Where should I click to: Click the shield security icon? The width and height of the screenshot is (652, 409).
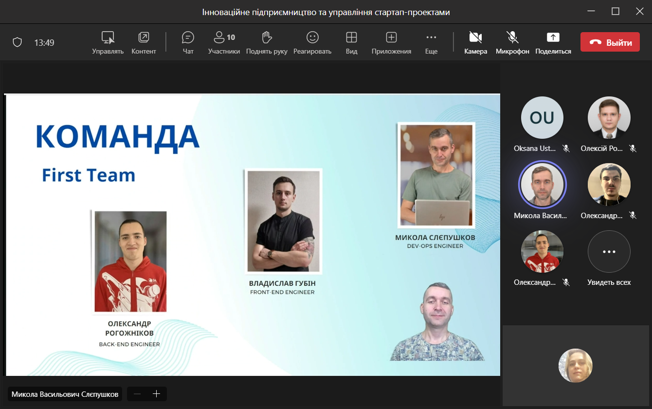coord(17,43)
